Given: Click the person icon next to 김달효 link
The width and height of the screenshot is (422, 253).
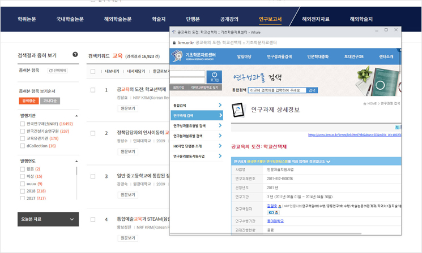Looking at the screenshot, I should coord(280,206).
